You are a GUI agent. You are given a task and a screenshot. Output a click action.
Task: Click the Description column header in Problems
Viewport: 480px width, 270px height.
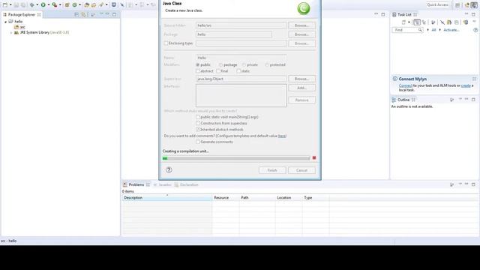coord(167,198)
